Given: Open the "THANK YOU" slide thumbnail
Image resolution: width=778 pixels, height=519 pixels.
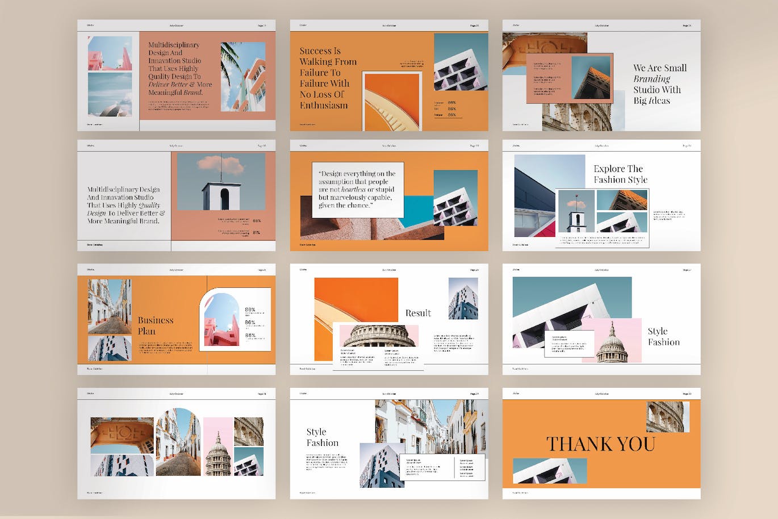Looking at the screenshot, I should (600, 445).
